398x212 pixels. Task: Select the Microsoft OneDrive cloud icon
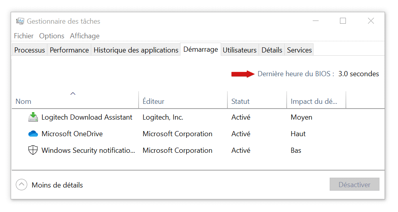(x=33, y=133)
